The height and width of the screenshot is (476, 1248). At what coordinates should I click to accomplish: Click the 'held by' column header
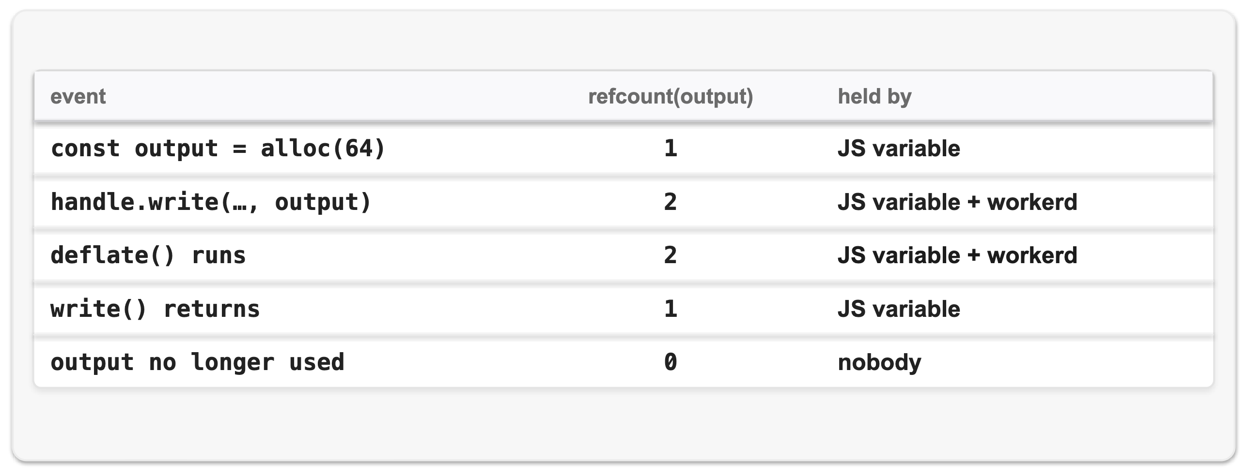874,96
